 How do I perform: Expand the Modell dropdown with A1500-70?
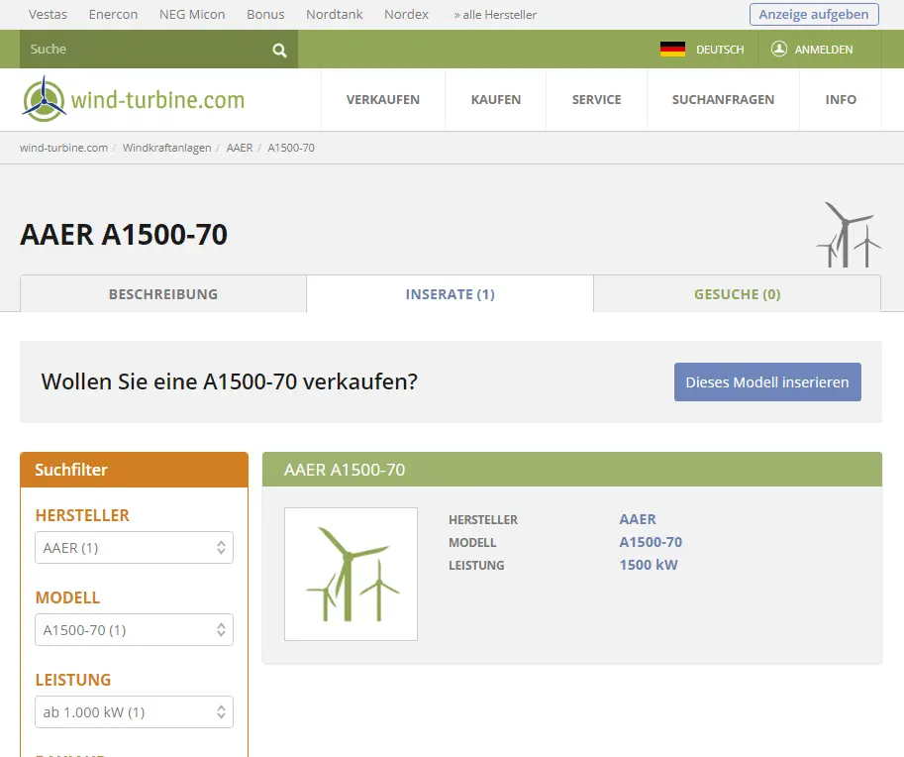(134, 630)
